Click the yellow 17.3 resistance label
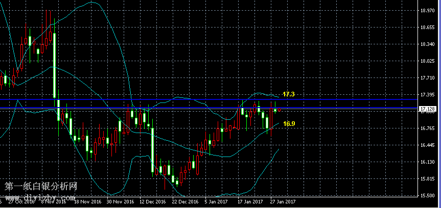This screenshot has height=208, width=441. (x=289, y=94)
